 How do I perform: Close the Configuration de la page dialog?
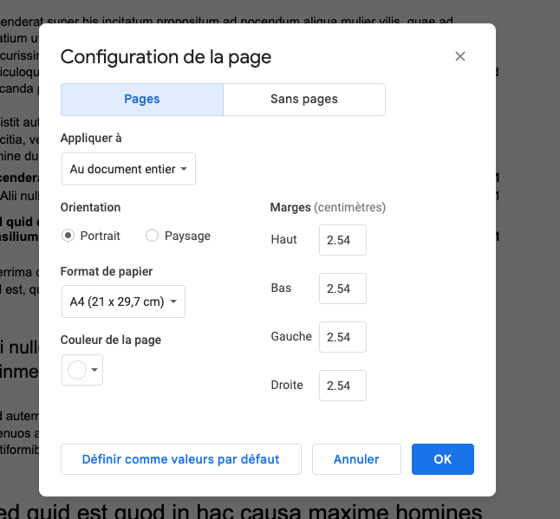point(460,56)
